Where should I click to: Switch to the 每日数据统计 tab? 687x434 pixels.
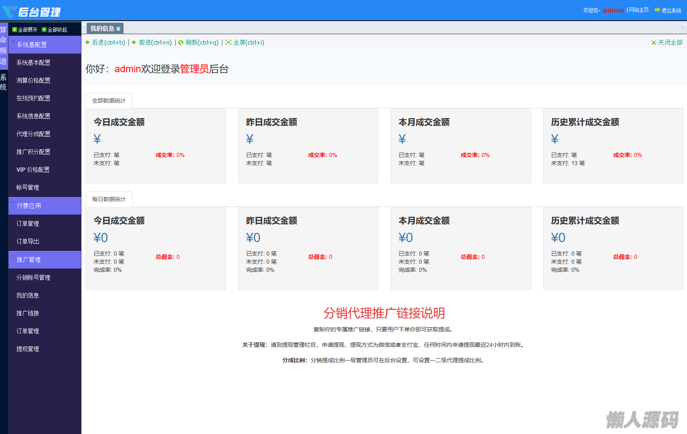pyautogui.click(x=109, y=199)
